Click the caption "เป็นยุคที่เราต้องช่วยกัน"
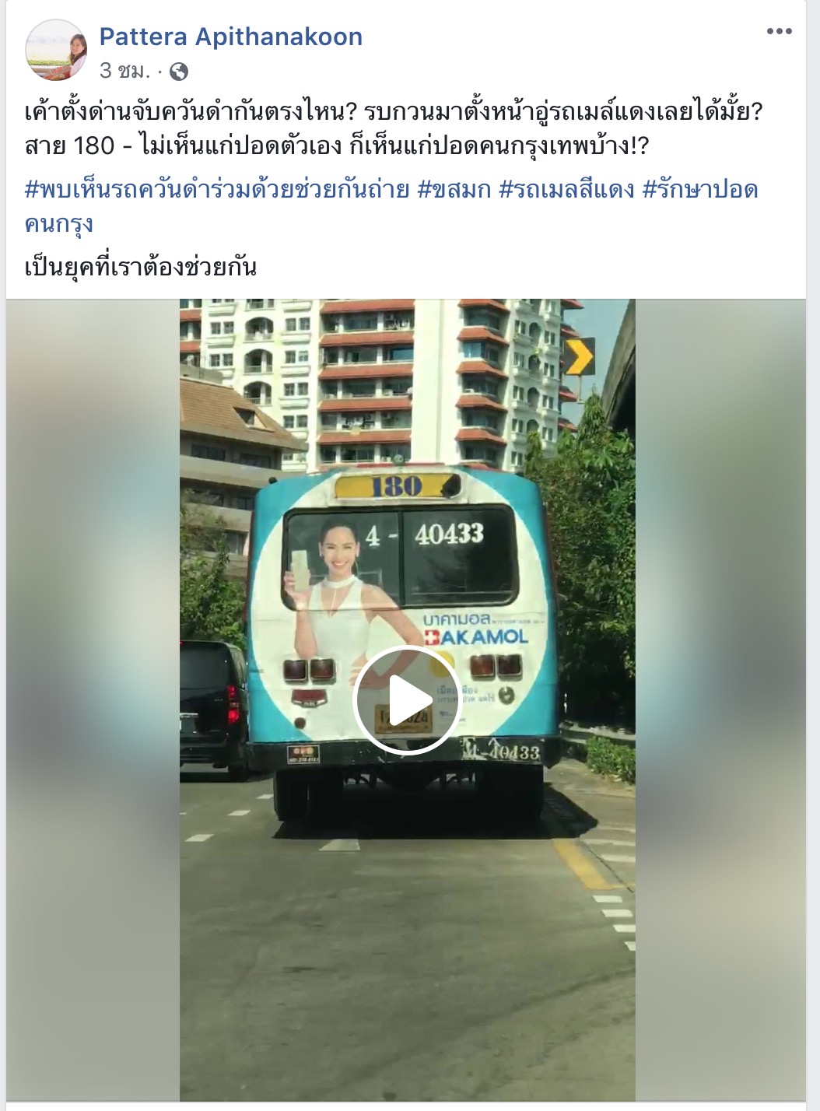This screenshot has width=820, height=1111. (x=141, y=267)
